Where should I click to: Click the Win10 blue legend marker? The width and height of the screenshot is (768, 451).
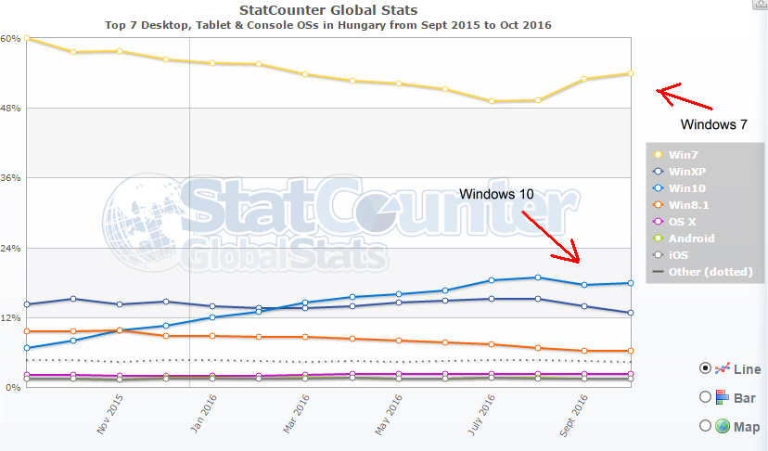659,188
